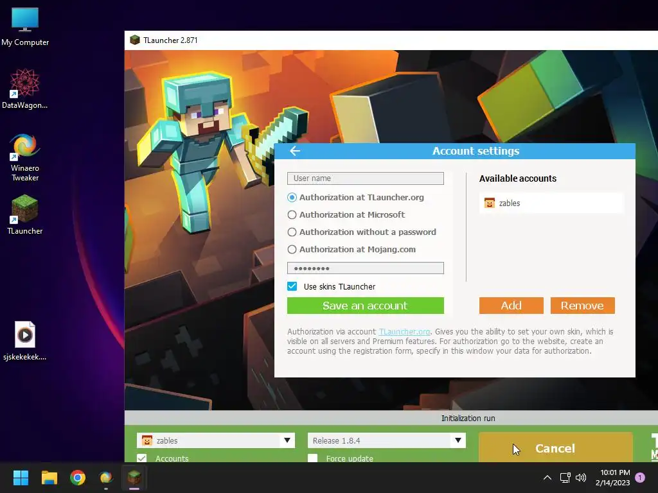The image size is (658, 493).
Task: Toggle the Accounts checkbox
Action: (142, 458)
